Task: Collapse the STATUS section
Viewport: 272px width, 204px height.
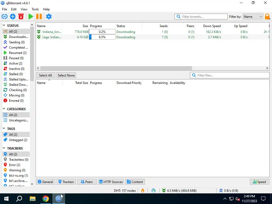Action: pos(4,25)
